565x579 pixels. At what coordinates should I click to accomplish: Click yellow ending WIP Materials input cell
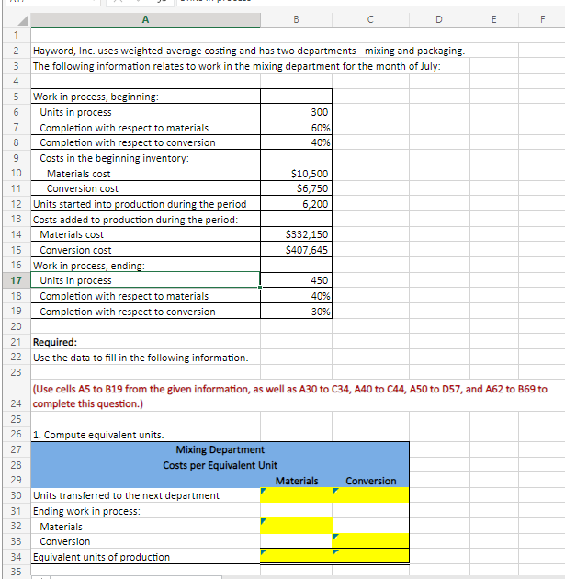point(296,527)
